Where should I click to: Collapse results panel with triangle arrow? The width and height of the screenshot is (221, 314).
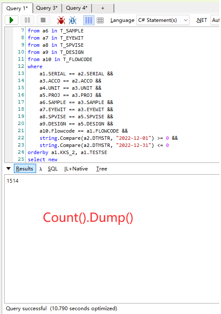click(8, 169)
